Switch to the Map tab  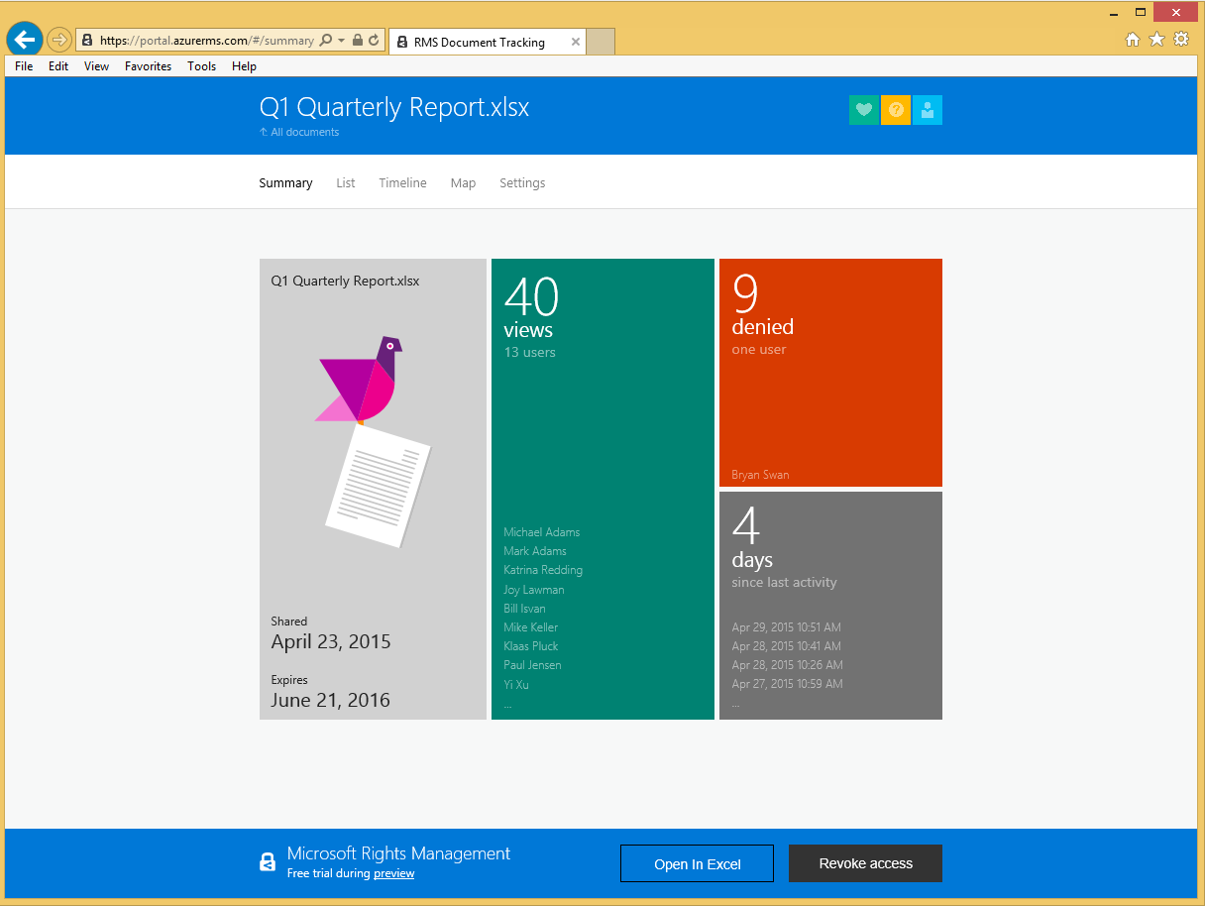click(463, 183)
